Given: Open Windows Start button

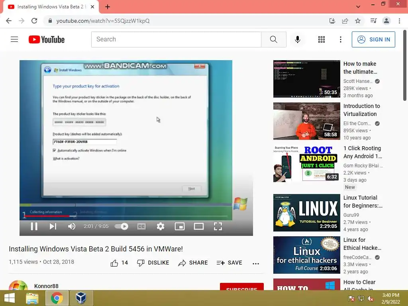Looking at the screenshot, I should 10,298.
